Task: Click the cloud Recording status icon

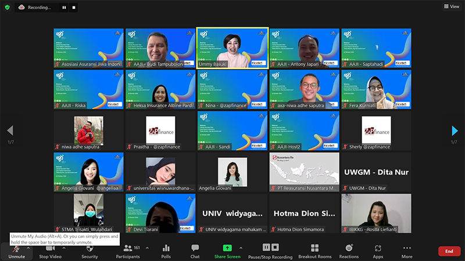Action: click(x=22, y=8)
